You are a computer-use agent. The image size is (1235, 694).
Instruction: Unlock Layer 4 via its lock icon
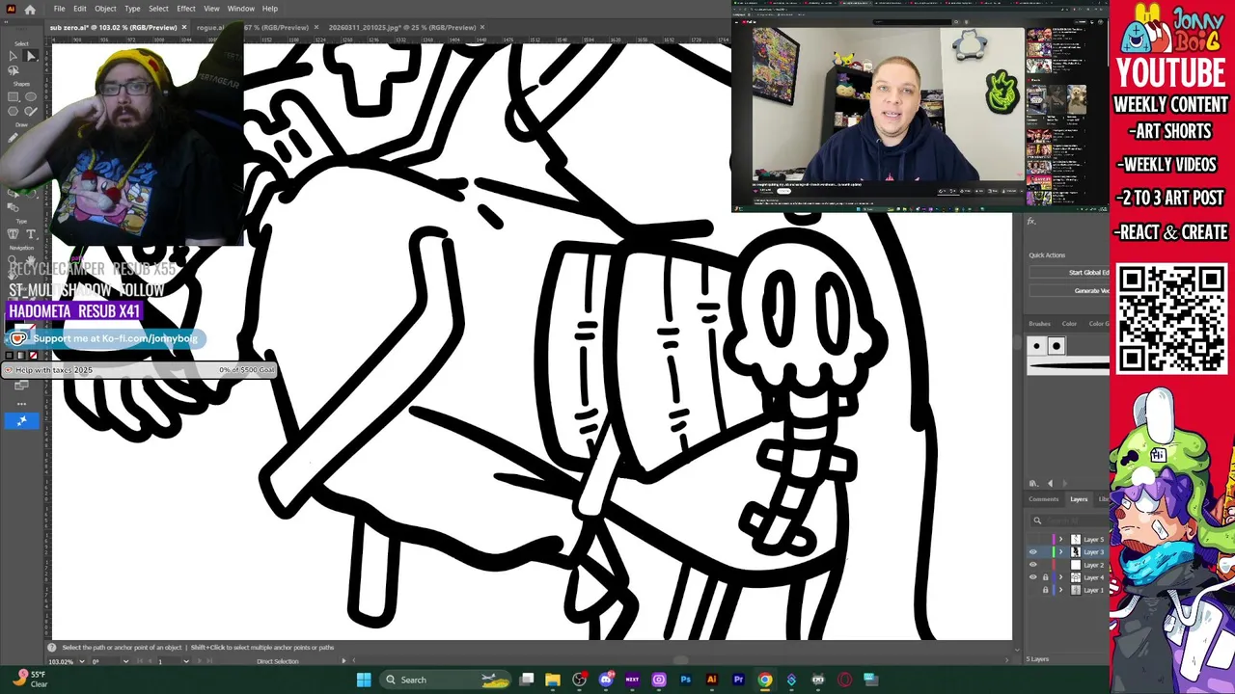click(1046, 577)
